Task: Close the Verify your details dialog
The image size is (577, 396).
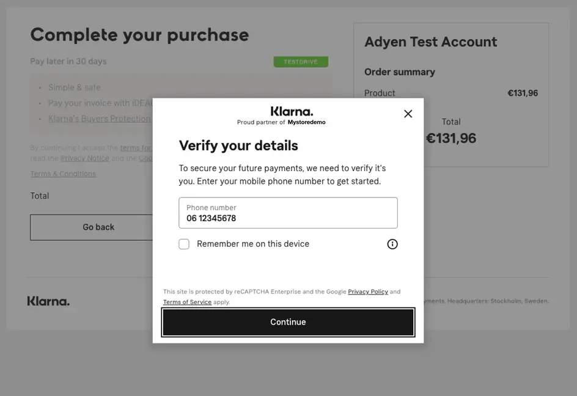Action: [408, 113]
